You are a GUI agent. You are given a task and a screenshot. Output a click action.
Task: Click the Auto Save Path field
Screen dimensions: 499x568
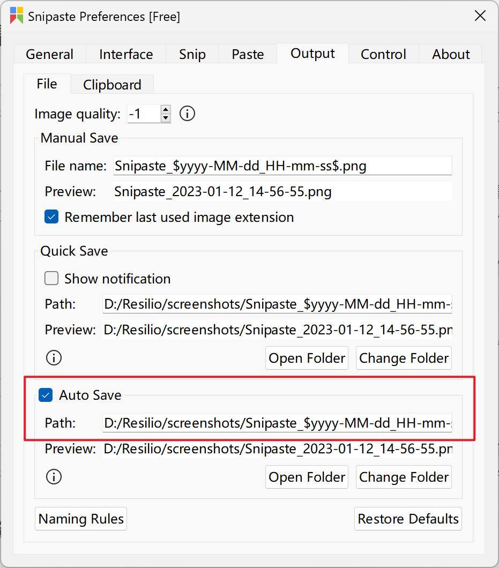pyautogui.click(x=277, y=423)
